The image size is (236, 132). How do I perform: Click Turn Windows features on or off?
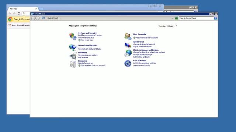[x=93, y=66]
